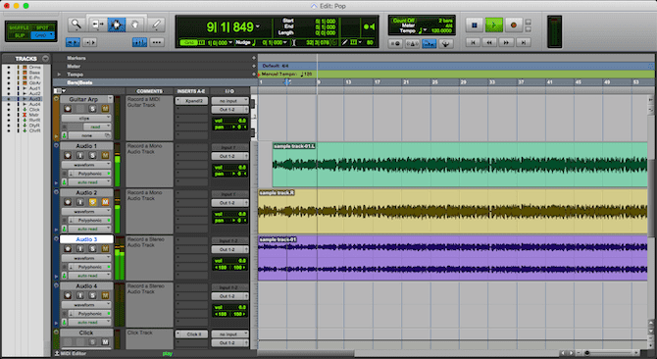
Task: Select the Grabber hand tool
Action: [135, 25]
